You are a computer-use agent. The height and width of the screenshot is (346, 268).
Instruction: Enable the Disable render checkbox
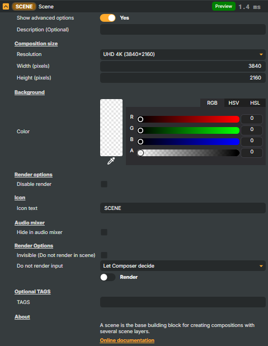[104, 184]
